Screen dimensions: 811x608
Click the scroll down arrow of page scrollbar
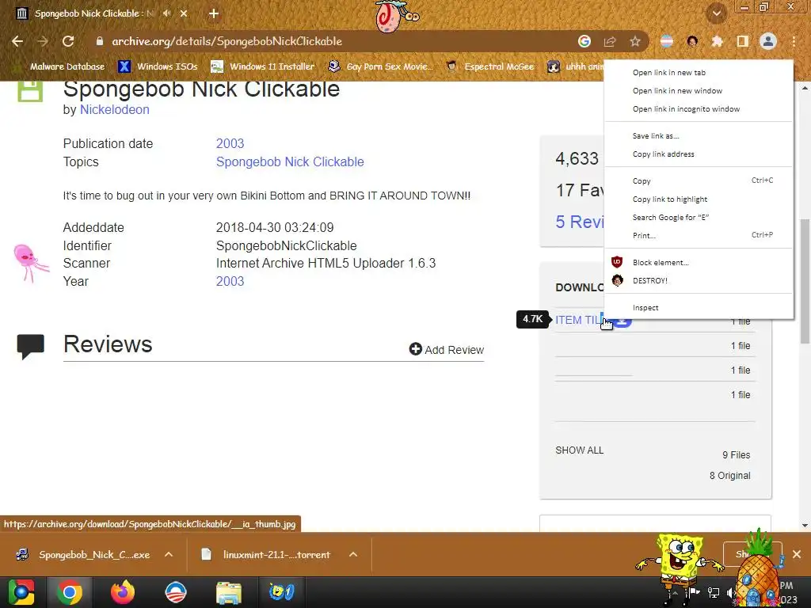[x=805, y=526]
